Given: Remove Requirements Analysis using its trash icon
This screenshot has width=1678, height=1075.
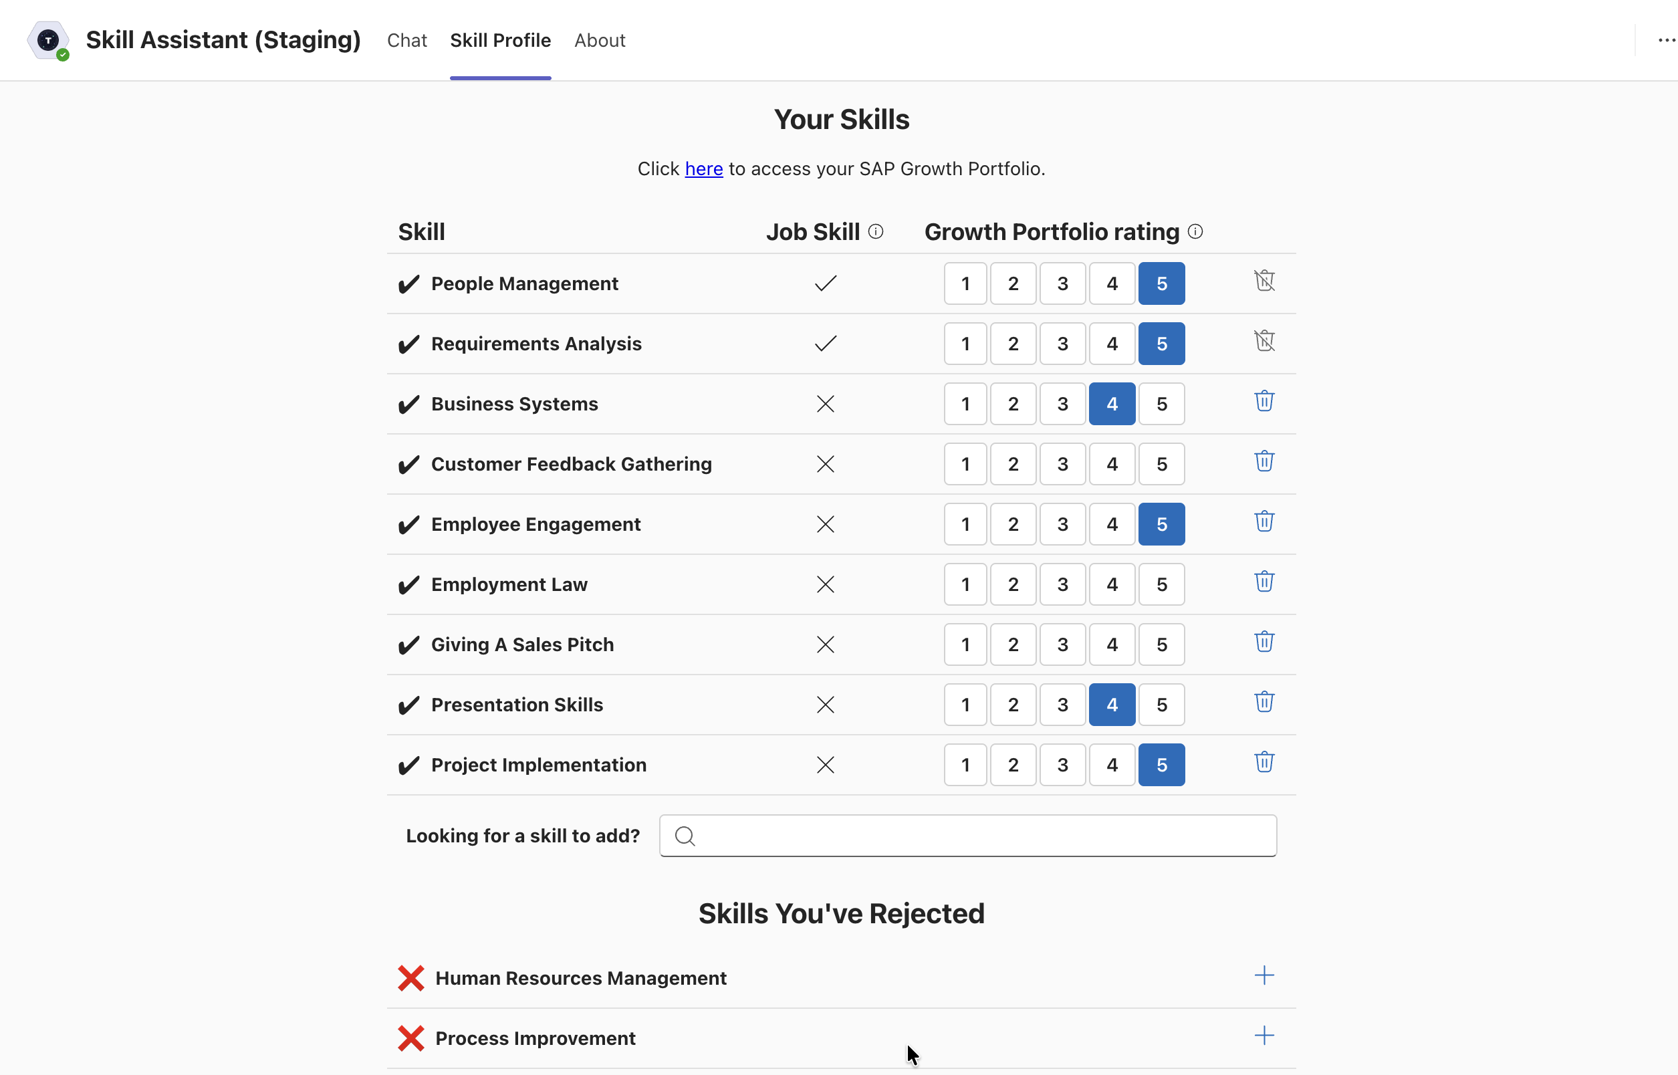Looking at the screenshot, I should point(1265,342).
